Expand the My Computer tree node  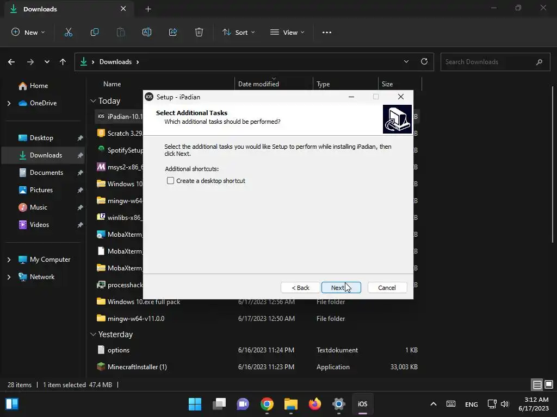pyautogui.click(x=9, y=260)
